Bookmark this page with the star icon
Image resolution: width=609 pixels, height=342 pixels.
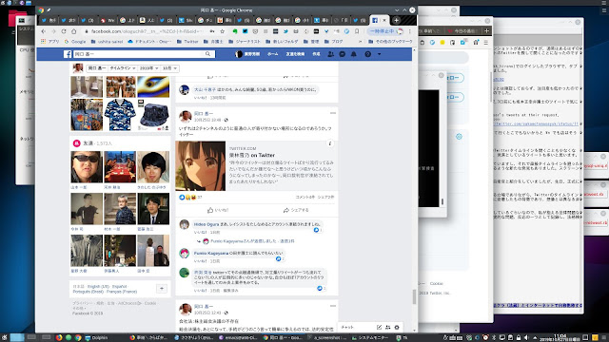pos(222,31)
